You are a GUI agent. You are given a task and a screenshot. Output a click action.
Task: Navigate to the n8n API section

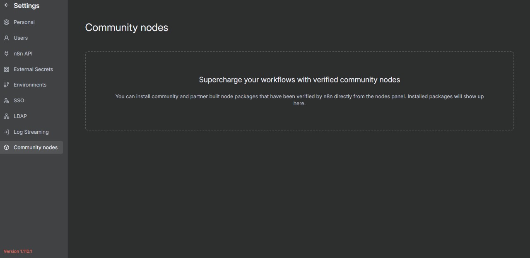(x=23, y=53)
